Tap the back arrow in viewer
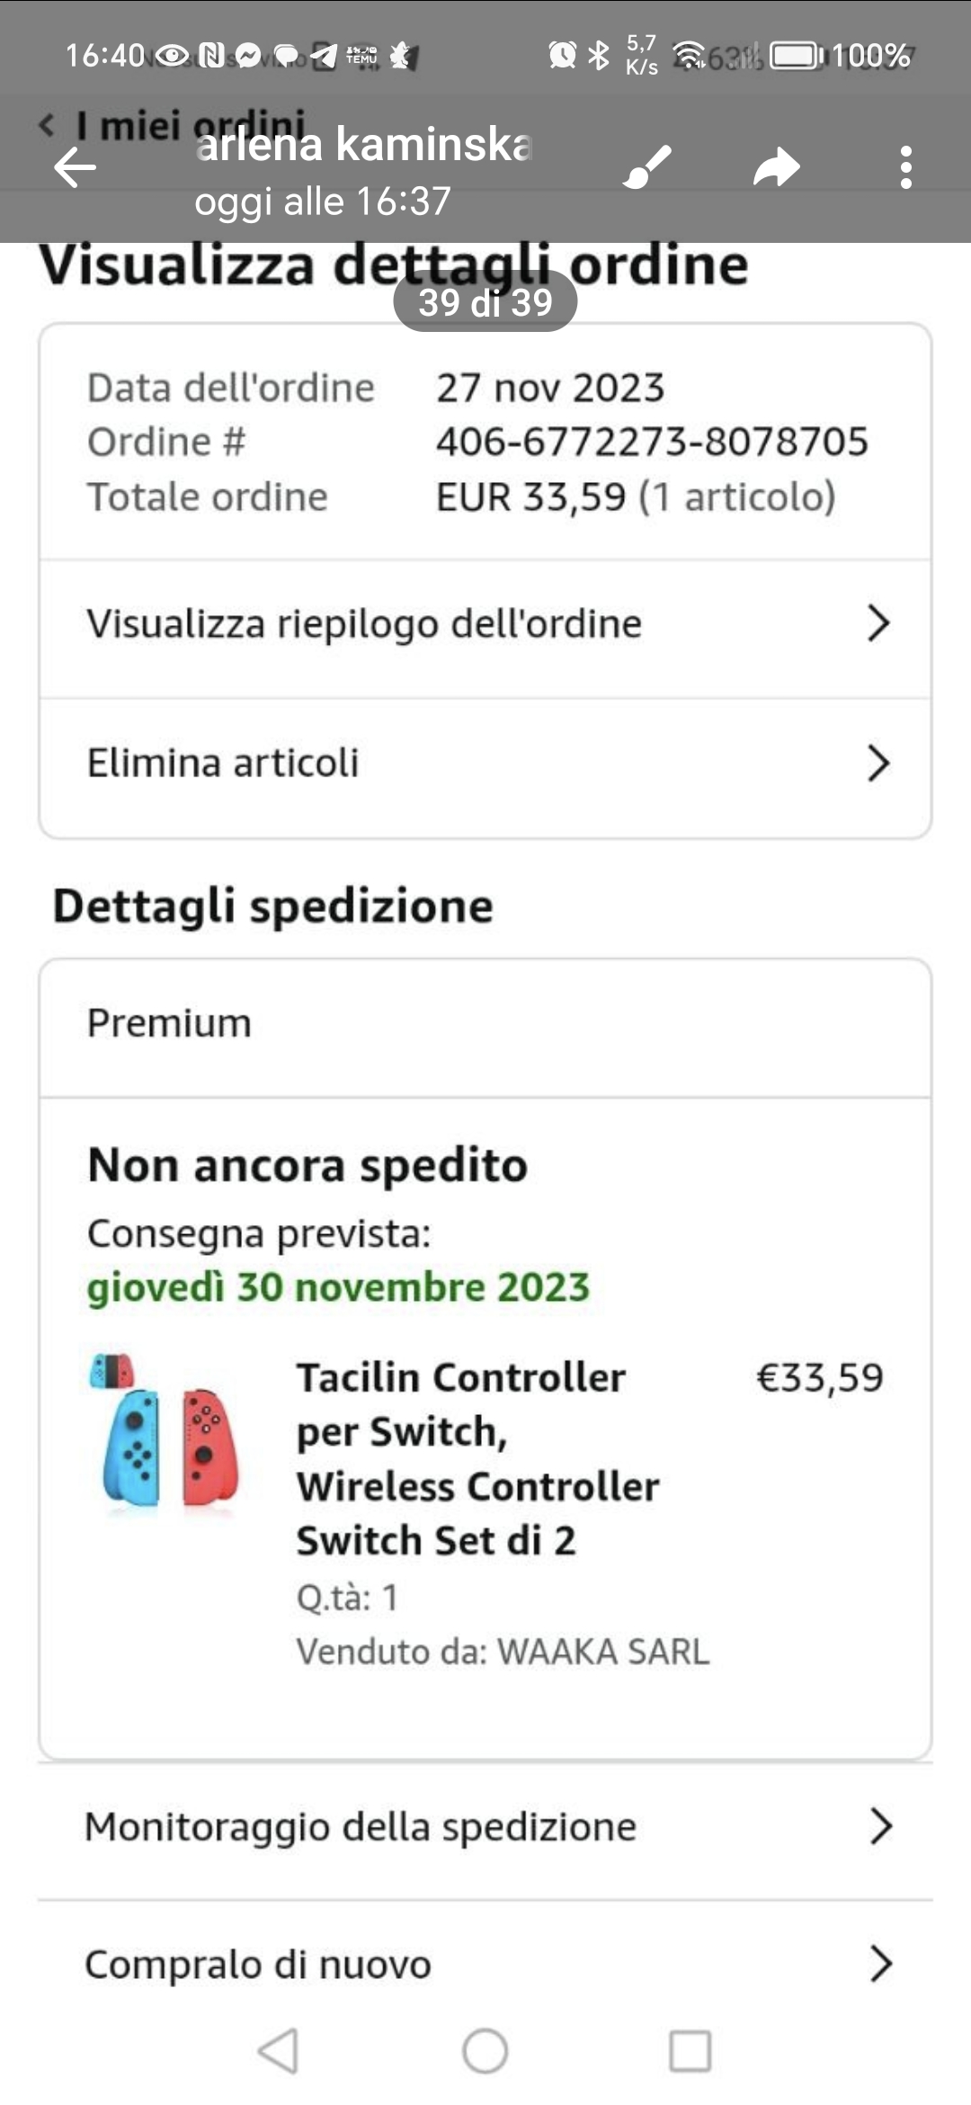 coord(75,167)
